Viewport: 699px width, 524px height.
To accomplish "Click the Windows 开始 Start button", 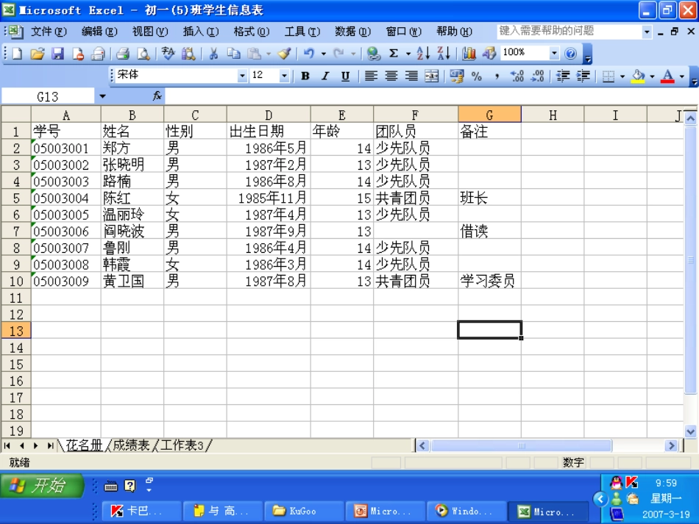I will (43, 485).
